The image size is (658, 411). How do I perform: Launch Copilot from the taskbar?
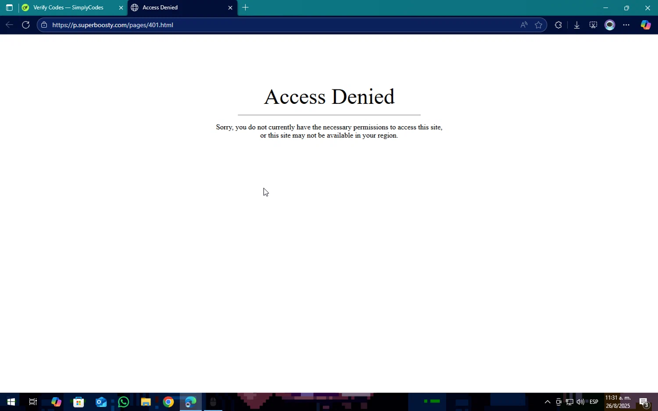(x=56, y=402)
